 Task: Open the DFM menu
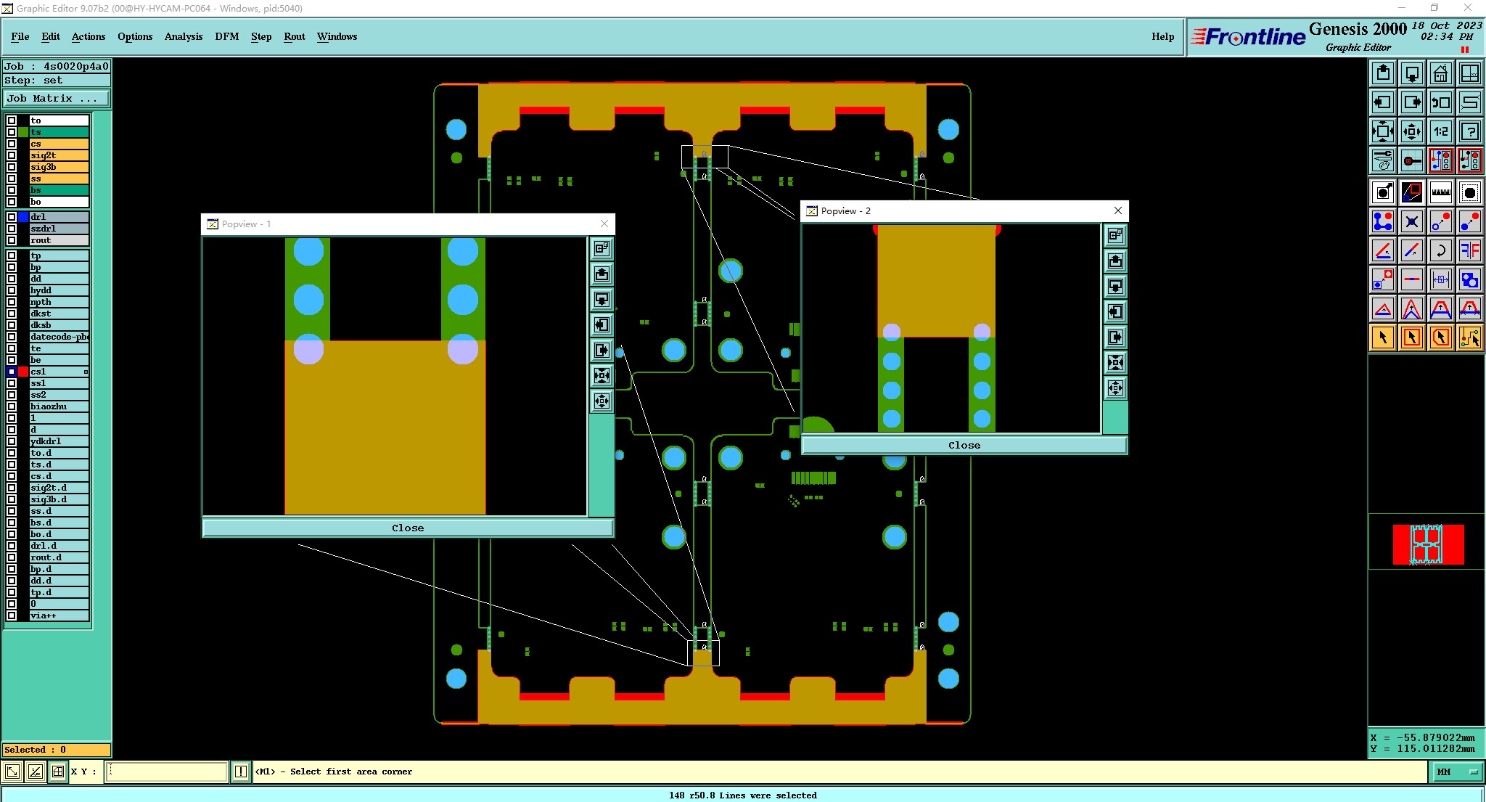tap(226, 36)
